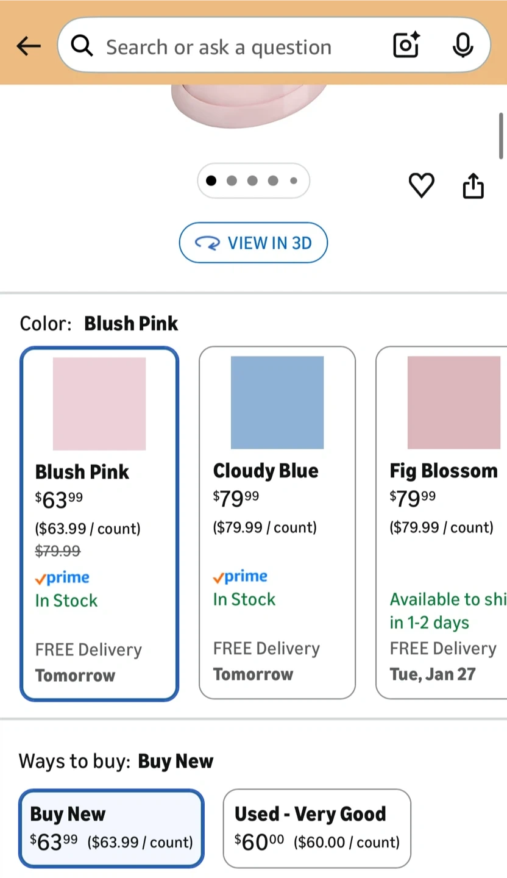Tap the Prime logo under Cloudy Blue

click(240, 577)
